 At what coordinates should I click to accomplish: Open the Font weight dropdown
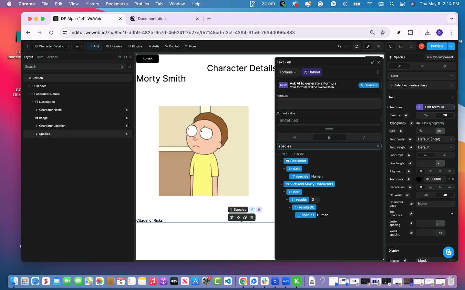435,147
